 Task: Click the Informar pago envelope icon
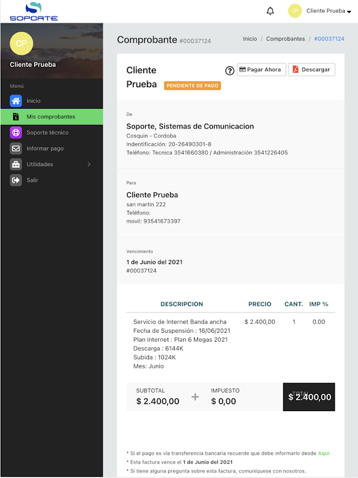pyautogui.click(x=16, y=148)
